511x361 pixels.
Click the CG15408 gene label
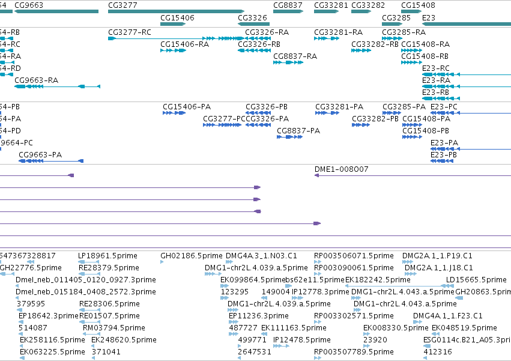tap(418, 5)
